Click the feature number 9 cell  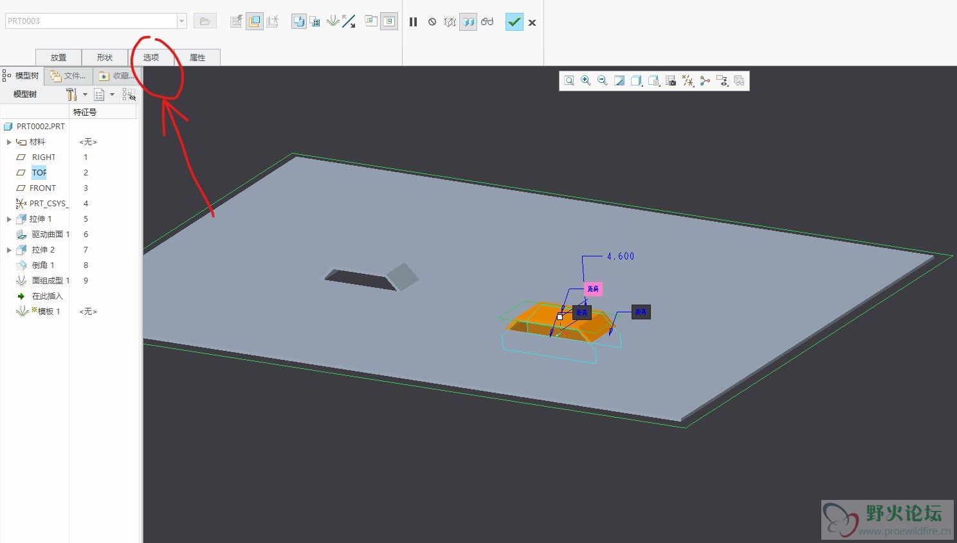point(86,281)
